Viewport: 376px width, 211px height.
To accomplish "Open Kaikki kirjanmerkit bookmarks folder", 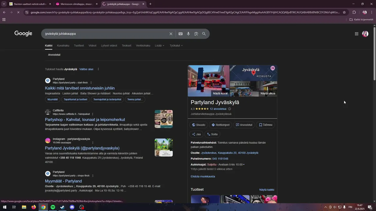I will [x=361, y=20].
